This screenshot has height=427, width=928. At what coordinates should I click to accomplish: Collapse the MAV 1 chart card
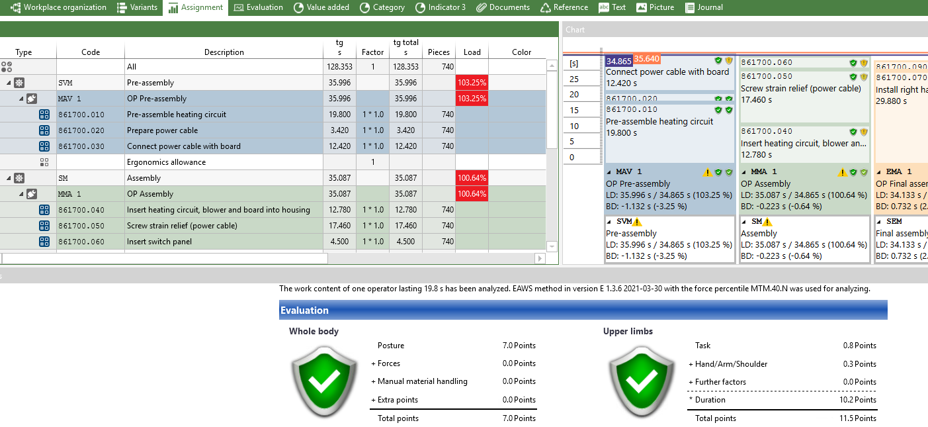click(x=609, y=172)
